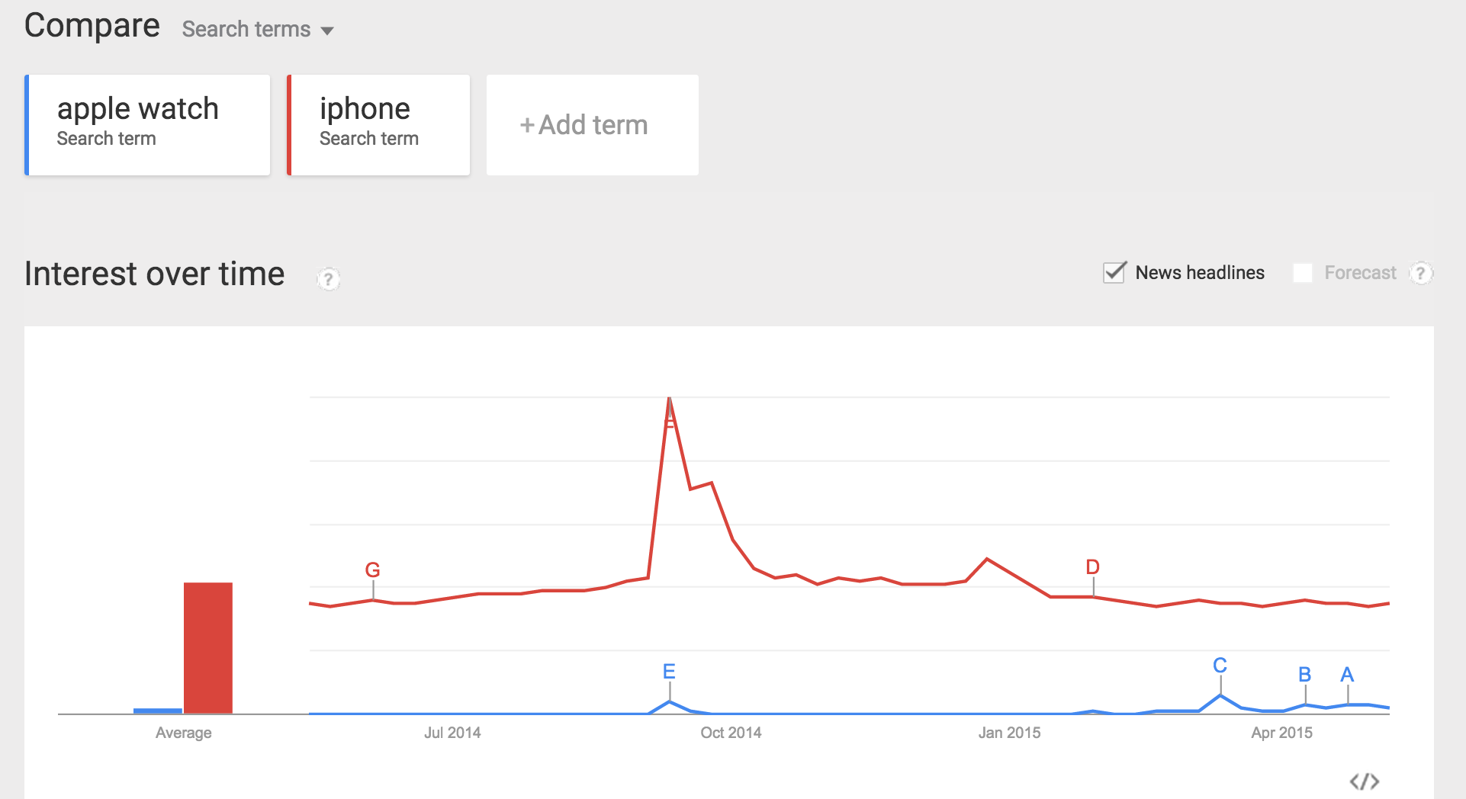Image resolution: width=1466 pixels, height=799 pixels.
Task: Click news headline marker G on chart
Action: tap(372, 570)
